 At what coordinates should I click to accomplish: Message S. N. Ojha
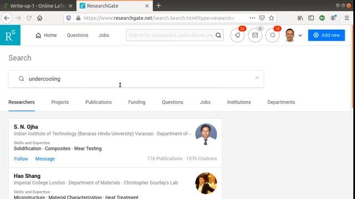(x=45, y=159)
